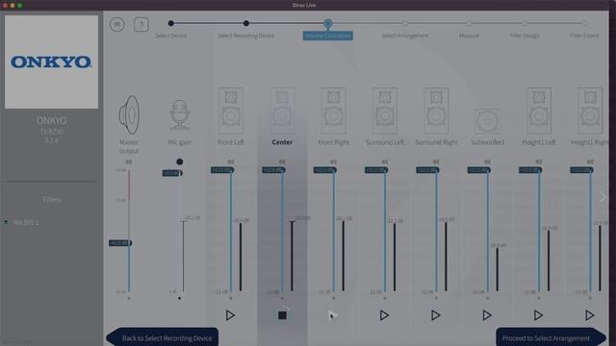Mute the Surround Right channel
Screen dimensions: 616x346
(436, 161)
